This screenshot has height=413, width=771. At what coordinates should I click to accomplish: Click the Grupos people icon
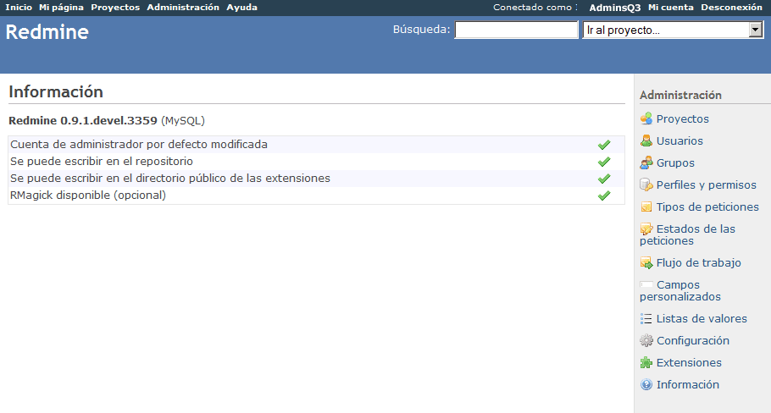646,163
